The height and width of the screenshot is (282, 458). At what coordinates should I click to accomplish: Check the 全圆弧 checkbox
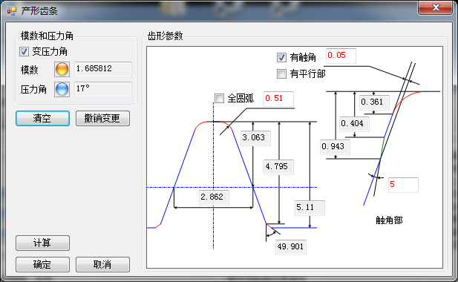219,98
